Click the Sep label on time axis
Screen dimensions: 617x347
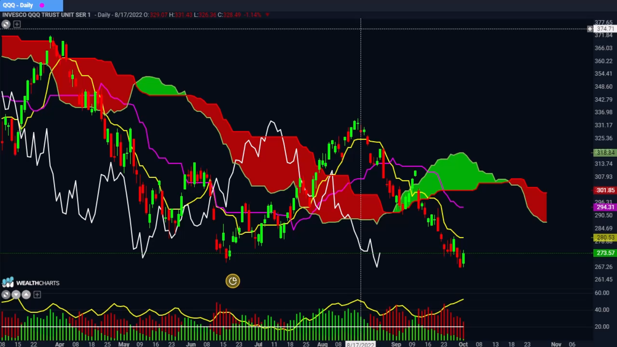point(396,344)
